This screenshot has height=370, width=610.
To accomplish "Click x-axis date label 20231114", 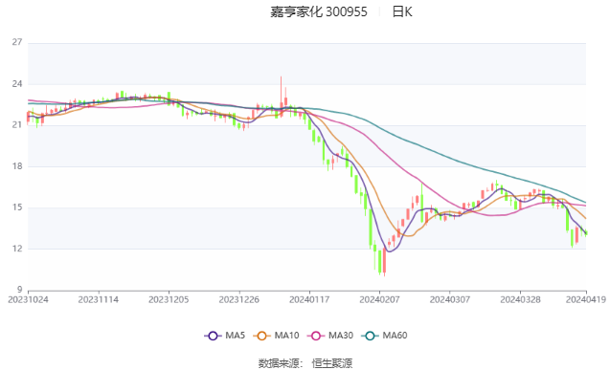I will 99,299.
